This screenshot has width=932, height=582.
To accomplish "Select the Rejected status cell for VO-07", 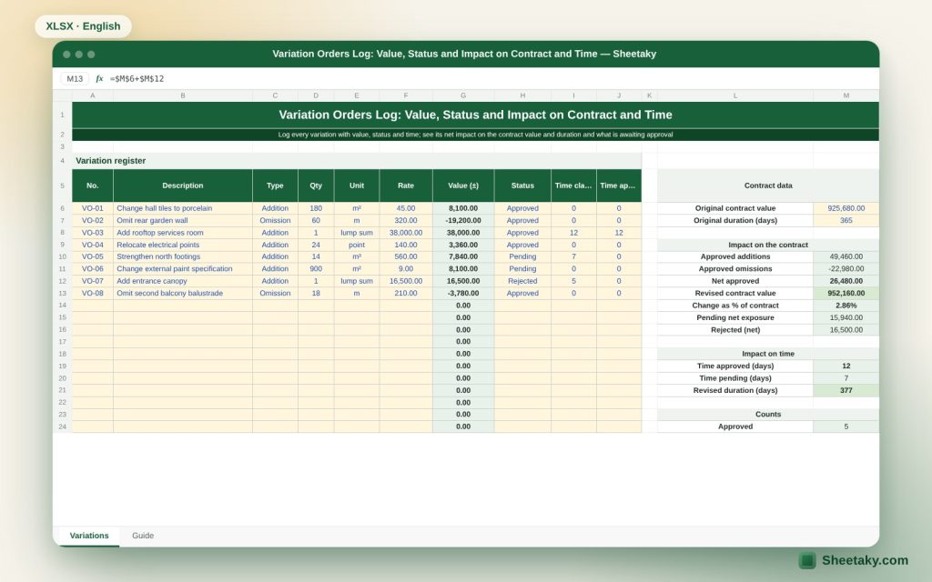I will tap(522, 281).
